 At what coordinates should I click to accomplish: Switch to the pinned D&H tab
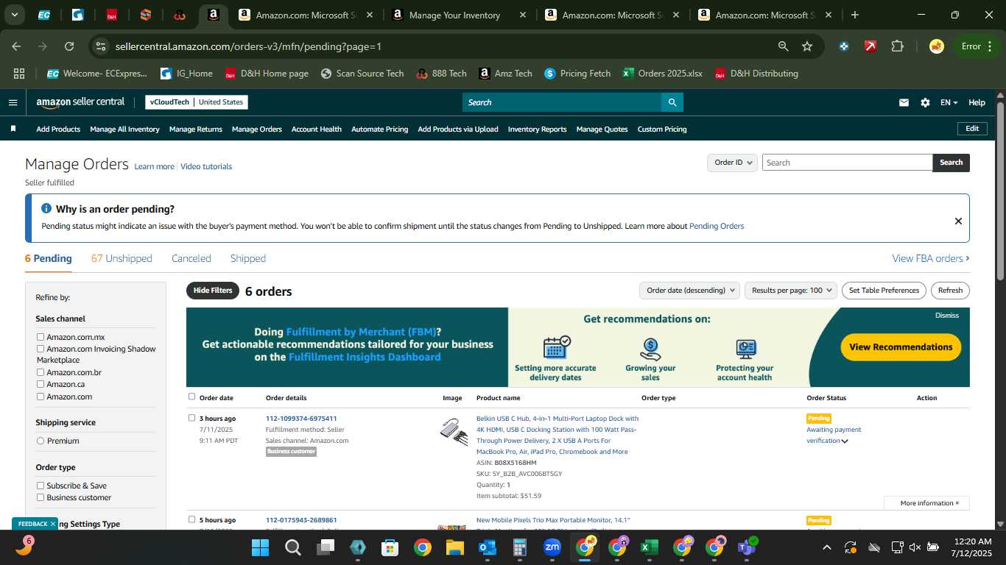click(x=112, y=15)
